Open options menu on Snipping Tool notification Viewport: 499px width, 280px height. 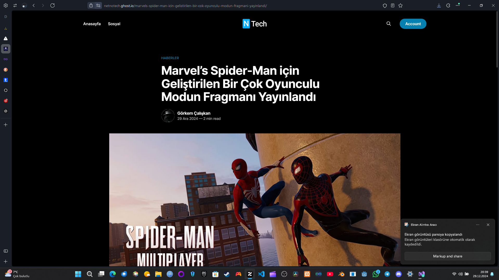478,225
